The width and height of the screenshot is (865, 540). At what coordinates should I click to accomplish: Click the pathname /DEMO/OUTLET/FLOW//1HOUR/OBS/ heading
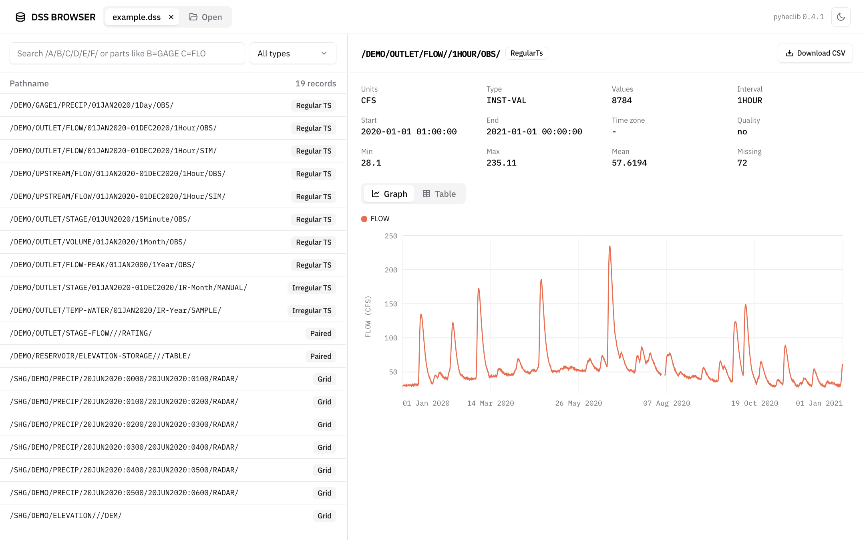coord(430,54)
